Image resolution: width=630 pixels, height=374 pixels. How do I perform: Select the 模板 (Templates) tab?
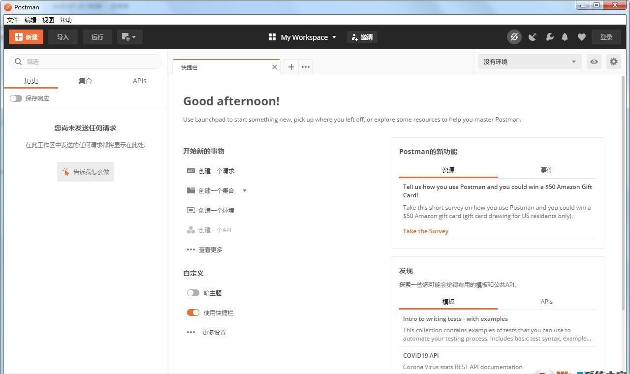tap(448, 302)
